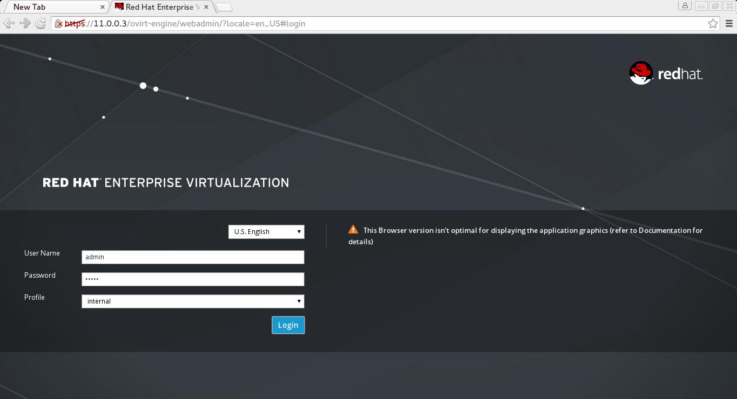The height and width of the screenshot is (399, 737).
Task: Click the User Name label
Action: 42,253
